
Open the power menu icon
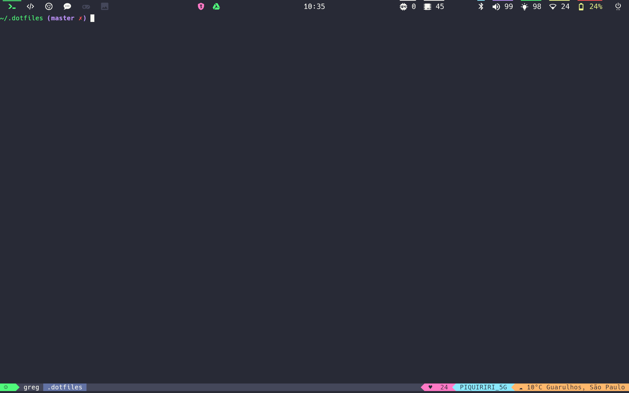coord(618,7)
